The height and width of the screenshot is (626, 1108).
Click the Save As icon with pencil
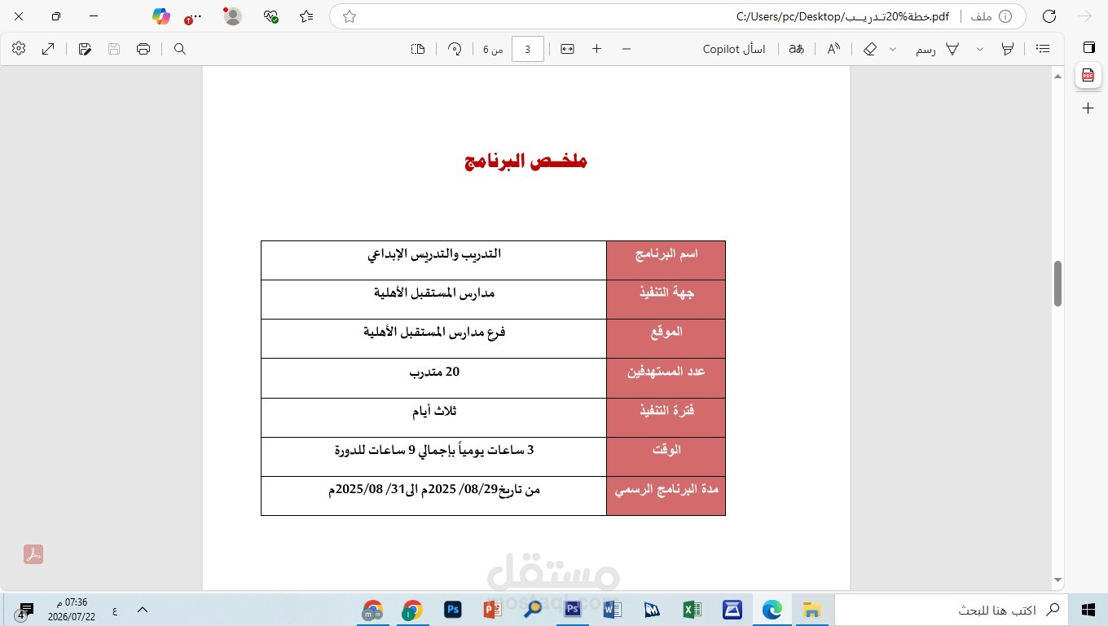(x=85, y=49)
